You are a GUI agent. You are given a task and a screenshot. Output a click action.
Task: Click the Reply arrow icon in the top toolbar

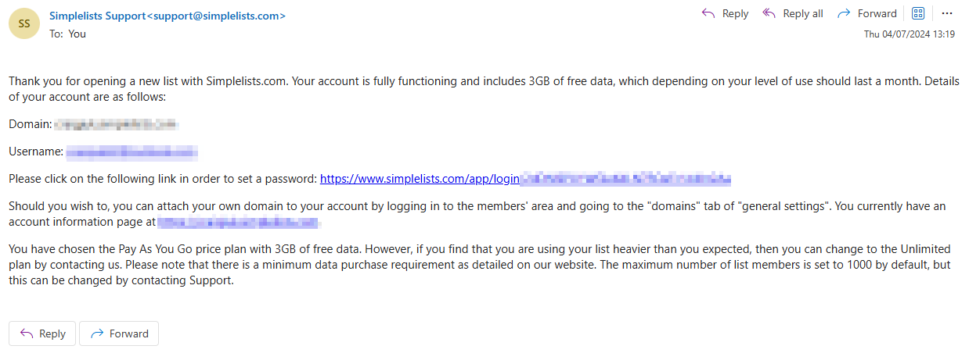coord(708,13)
